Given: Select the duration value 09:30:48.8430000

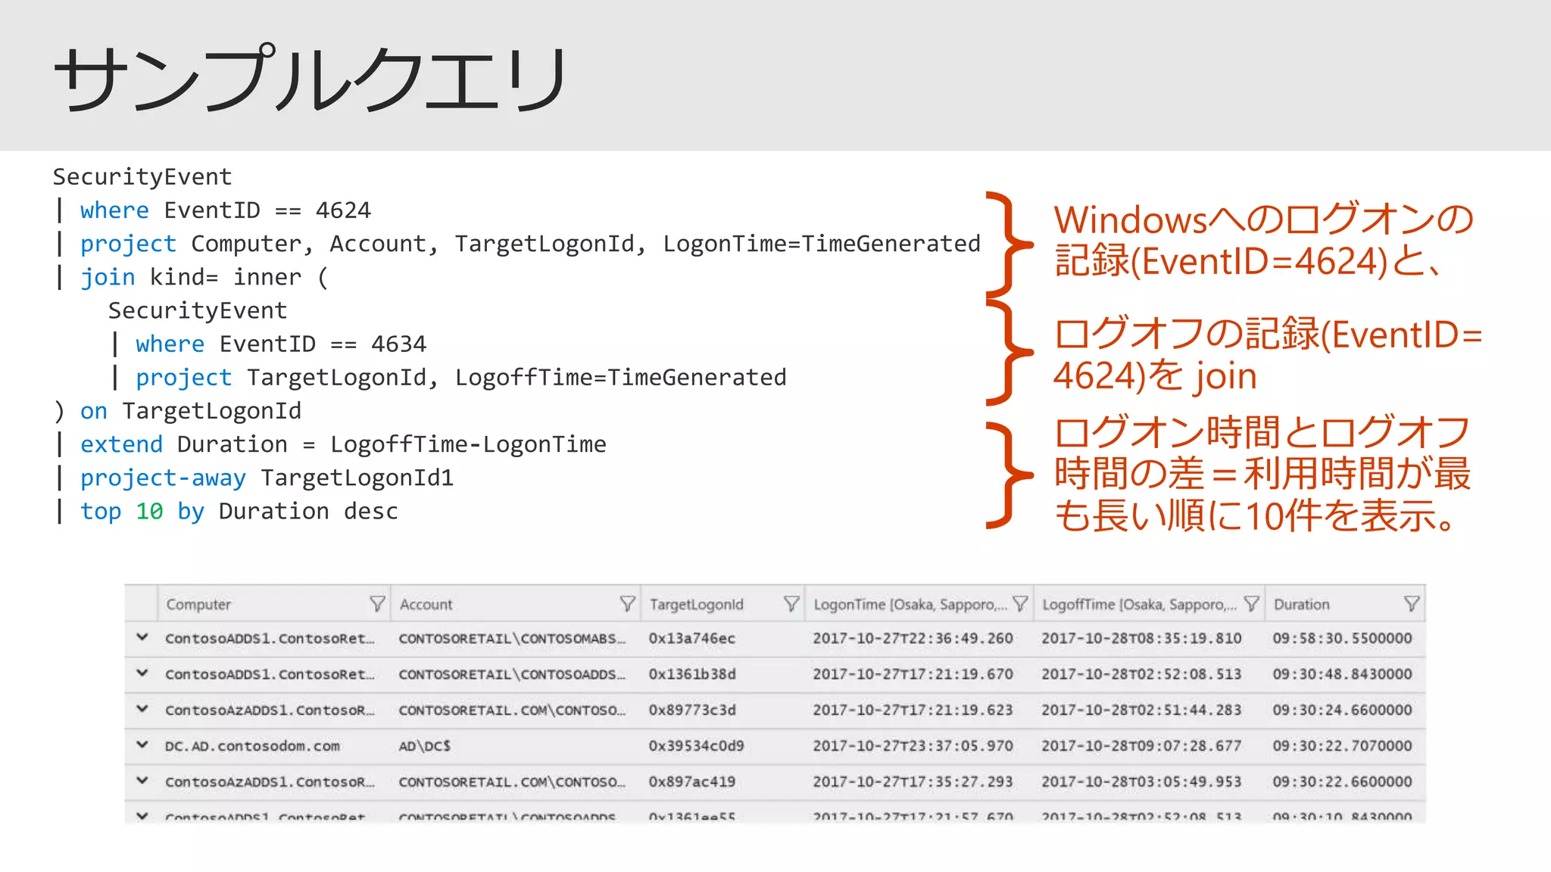Looking at the screenshot, I should (1342, 674).
